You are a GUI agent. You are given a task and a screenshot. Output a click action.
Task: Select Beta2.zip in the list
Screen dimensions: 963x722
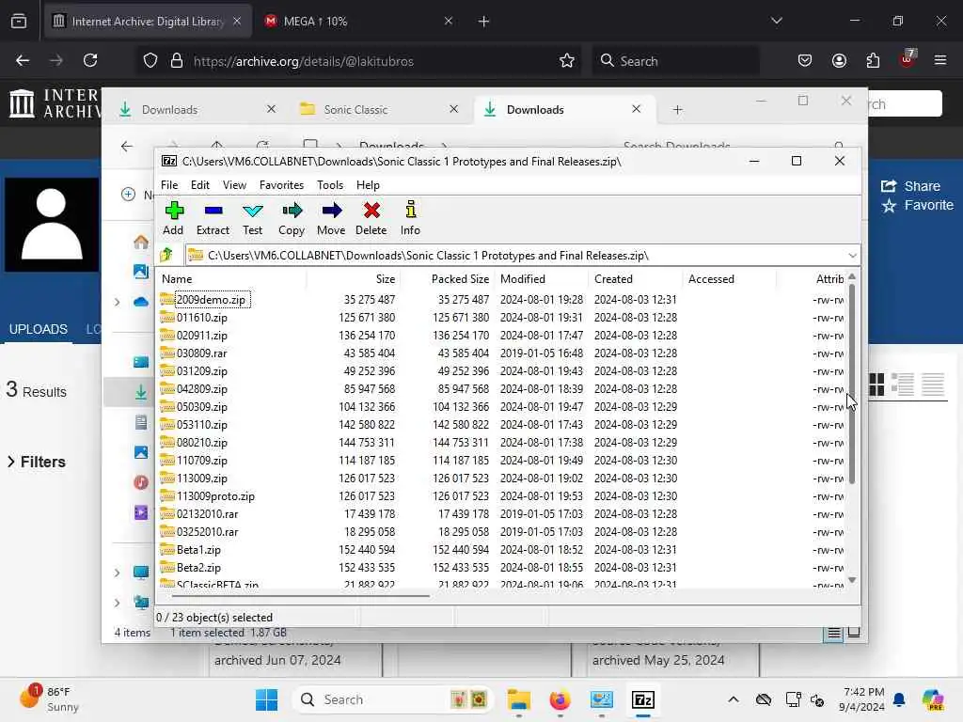tap(198, 567)
